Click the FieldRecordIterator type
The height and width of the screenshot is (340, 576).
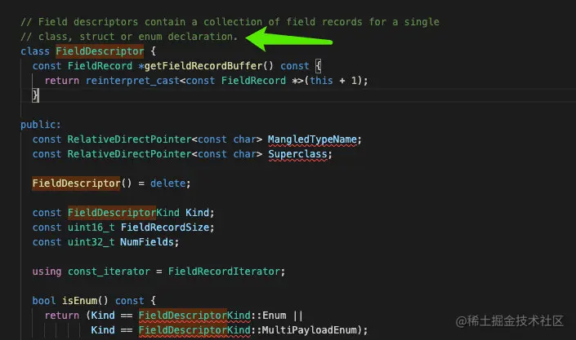(224, 272)
